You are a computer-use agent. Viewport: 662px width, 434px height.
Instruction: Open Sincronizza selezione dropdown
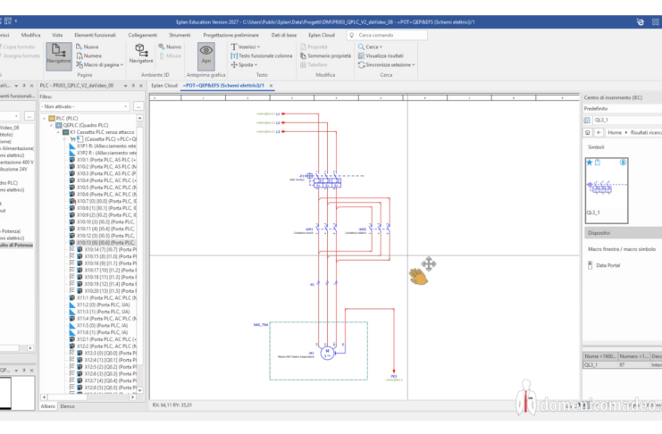click(386, 65)
